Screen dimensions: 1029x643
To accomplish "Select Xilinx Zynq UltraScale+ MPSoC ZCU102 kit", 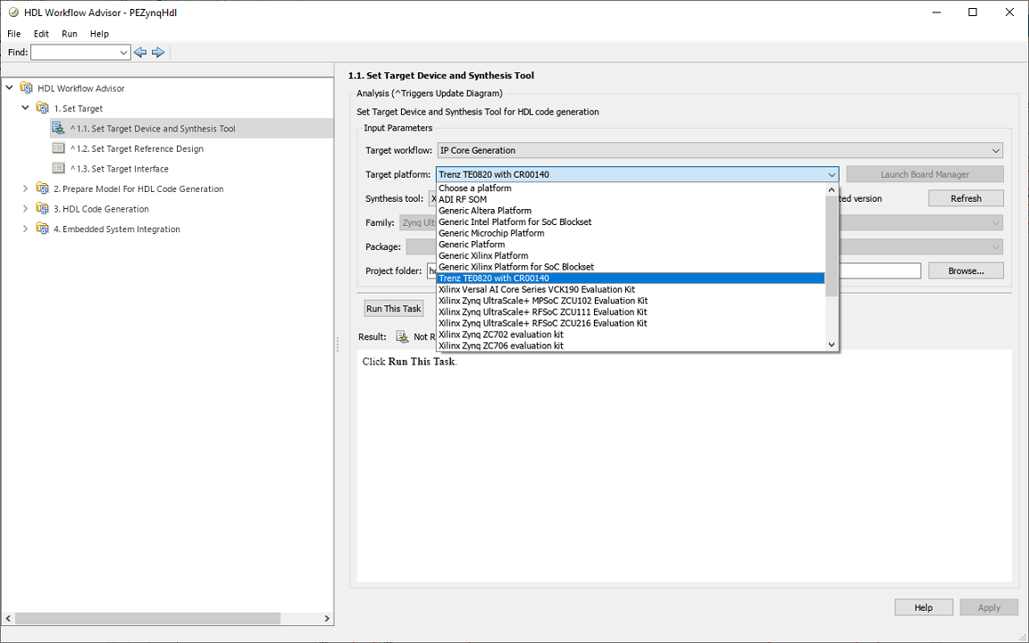I will [631, 300].
